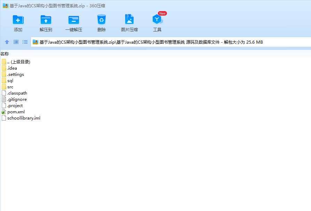
Task: Select the 'src' name text
Action: [10, 87]
